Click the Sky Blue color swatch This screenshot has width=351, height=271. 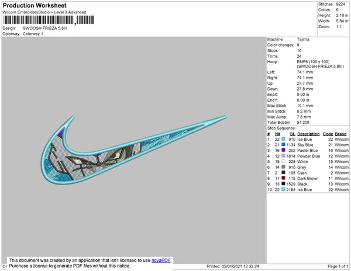283,144
